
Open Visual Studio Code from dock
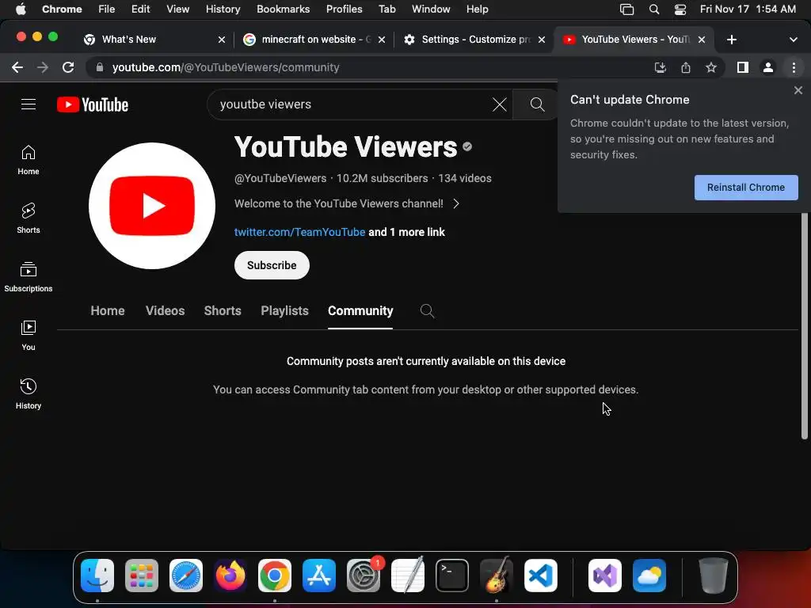click(x=540, y=576)
